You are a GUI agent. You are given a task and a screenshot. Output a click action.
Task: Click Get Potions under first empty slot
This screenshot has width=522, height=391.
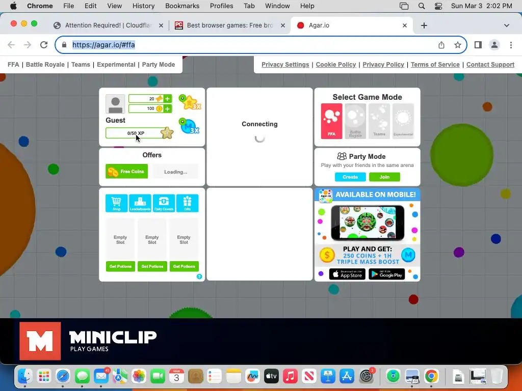pyautogui.click(x=120, y=266)
